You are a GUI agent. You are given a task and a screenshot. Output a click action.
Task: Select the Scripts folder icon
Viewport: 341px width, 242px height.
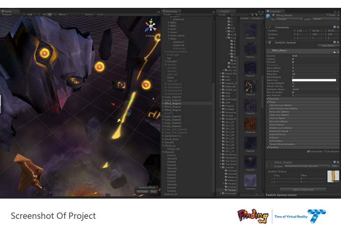click(x=223, y=116)
